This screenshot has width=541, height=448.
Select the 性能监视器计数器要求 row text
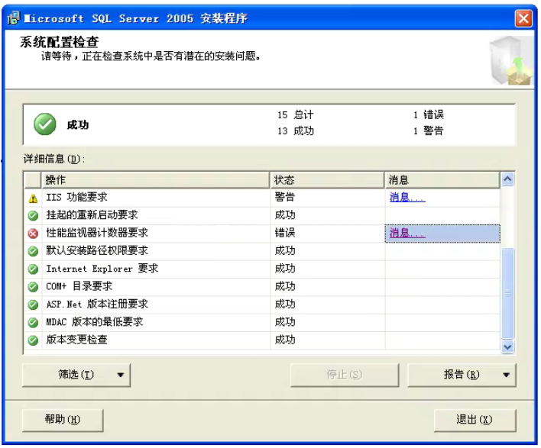tap(97, 233)
